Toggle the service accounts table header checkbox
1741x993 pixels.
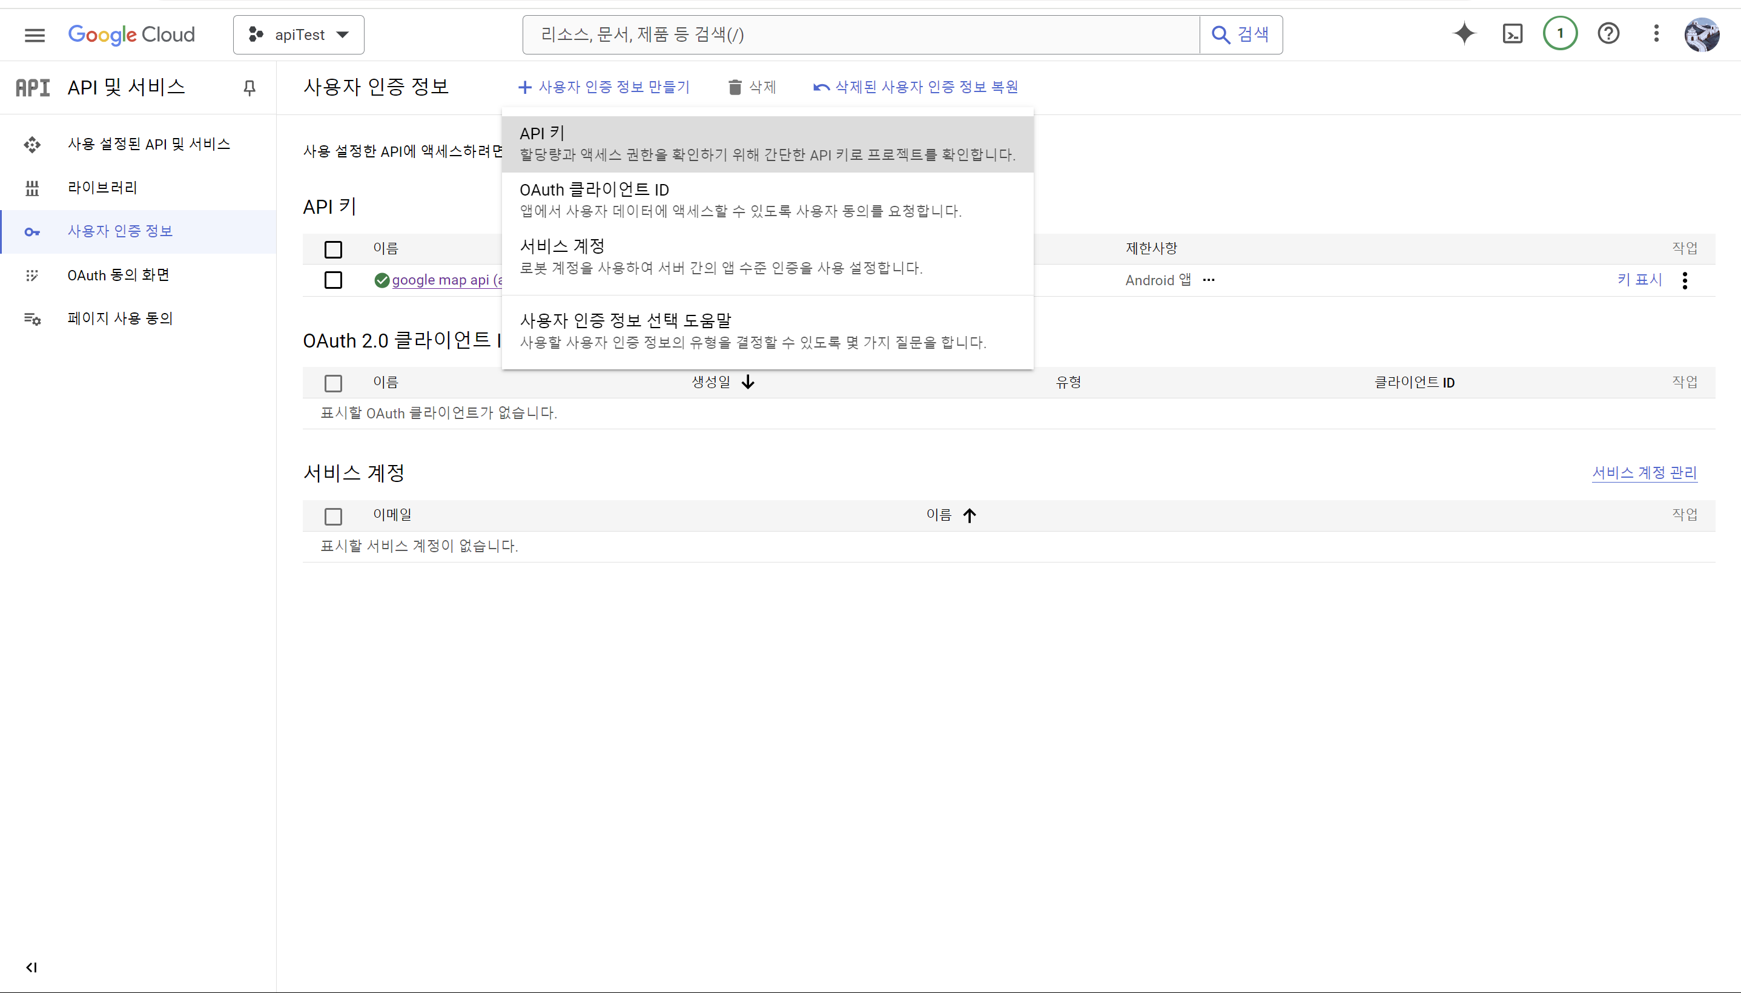click(333, 516)
